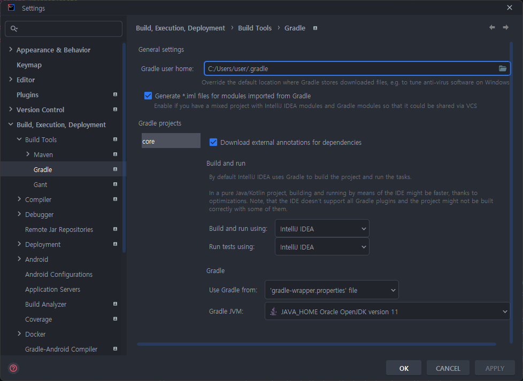Collapse the Build Tools node
This screenshot has width=523, height=381.
[19, 139]
